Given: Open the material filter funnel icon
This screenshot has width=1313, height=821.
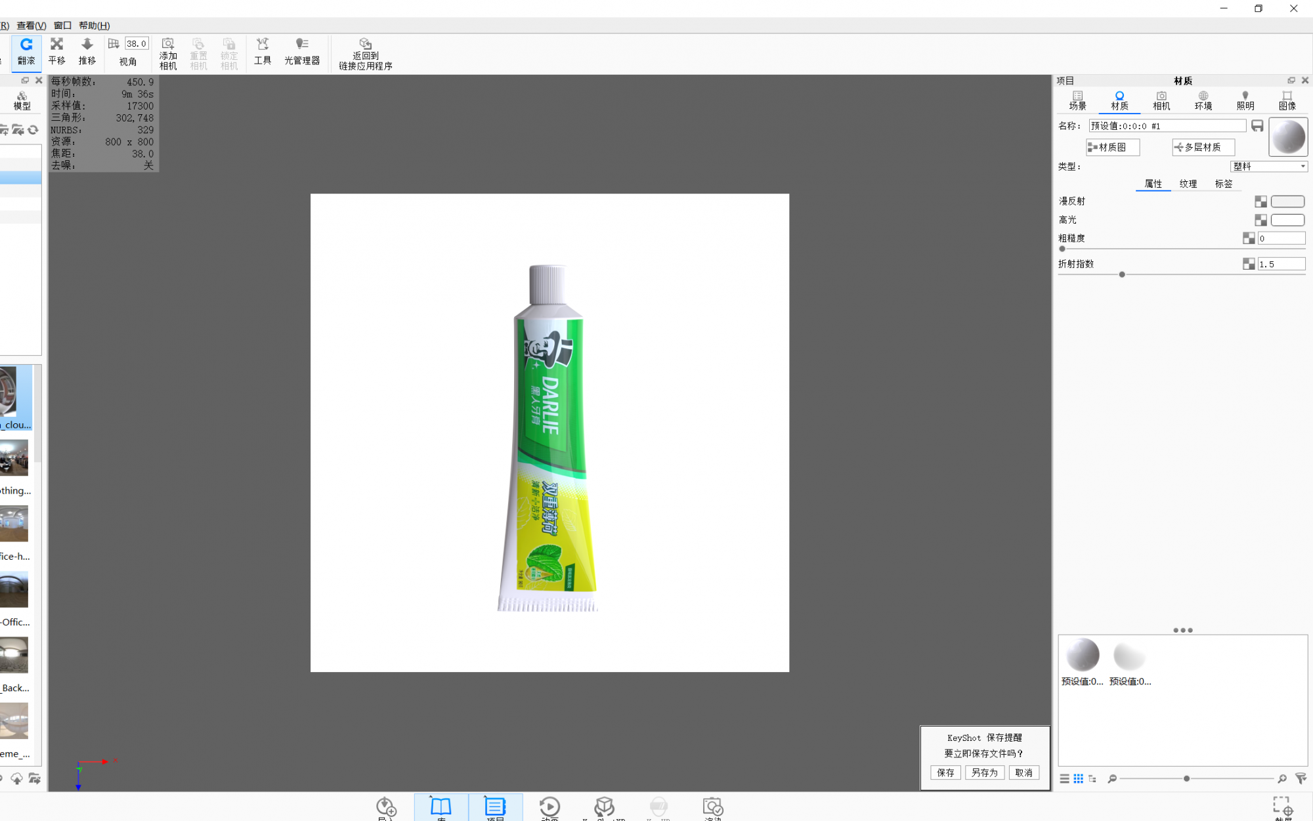Looking at the screenshot, I should [1301, 778].
